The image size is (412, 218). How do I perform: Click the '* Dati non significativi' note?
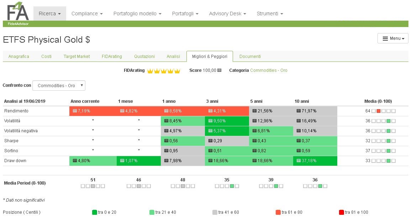click(23, 200)
